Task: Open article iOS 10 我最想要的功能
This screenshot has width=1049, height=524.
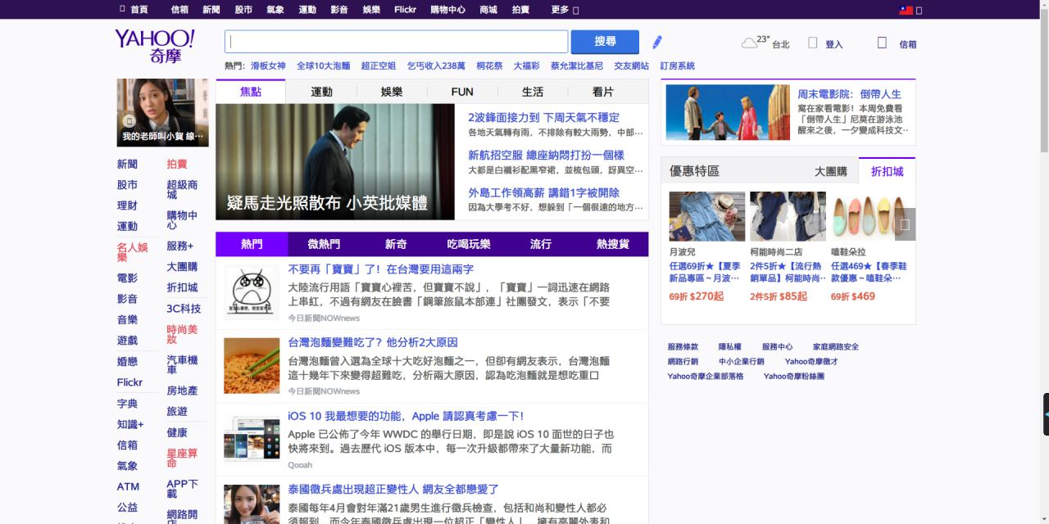Action: click(x=406, y=416)
